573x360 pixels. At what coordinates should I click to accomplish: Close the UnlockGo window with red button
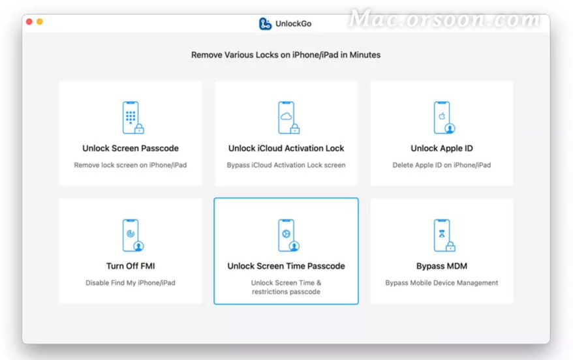click(29, 22)
